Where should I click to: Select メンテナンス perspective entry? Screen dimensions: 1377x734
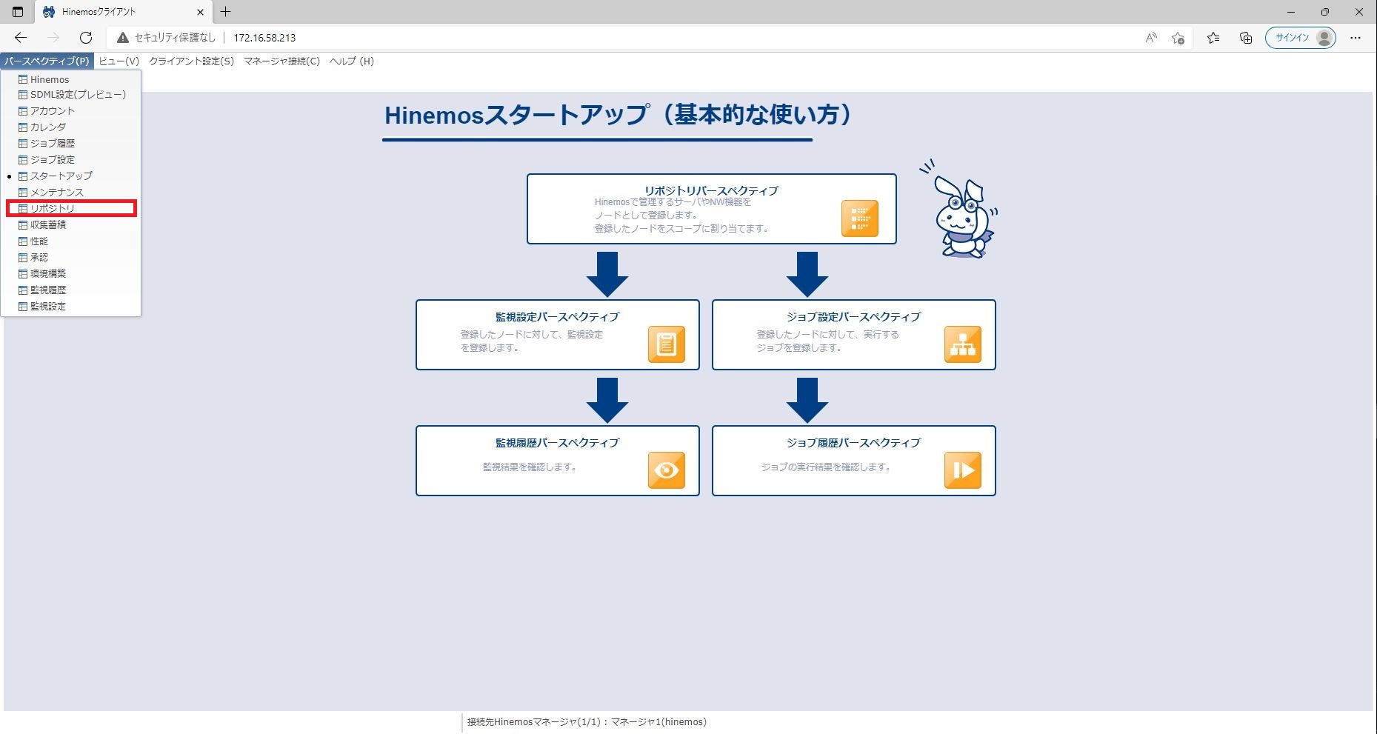tap(71, 193)
